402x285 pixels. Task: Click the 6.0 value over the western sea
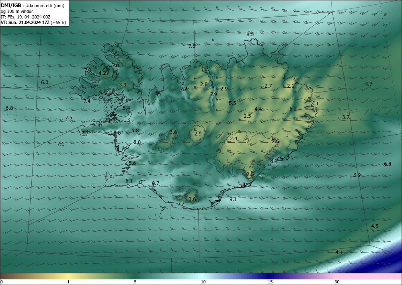[x=45, y=82]
